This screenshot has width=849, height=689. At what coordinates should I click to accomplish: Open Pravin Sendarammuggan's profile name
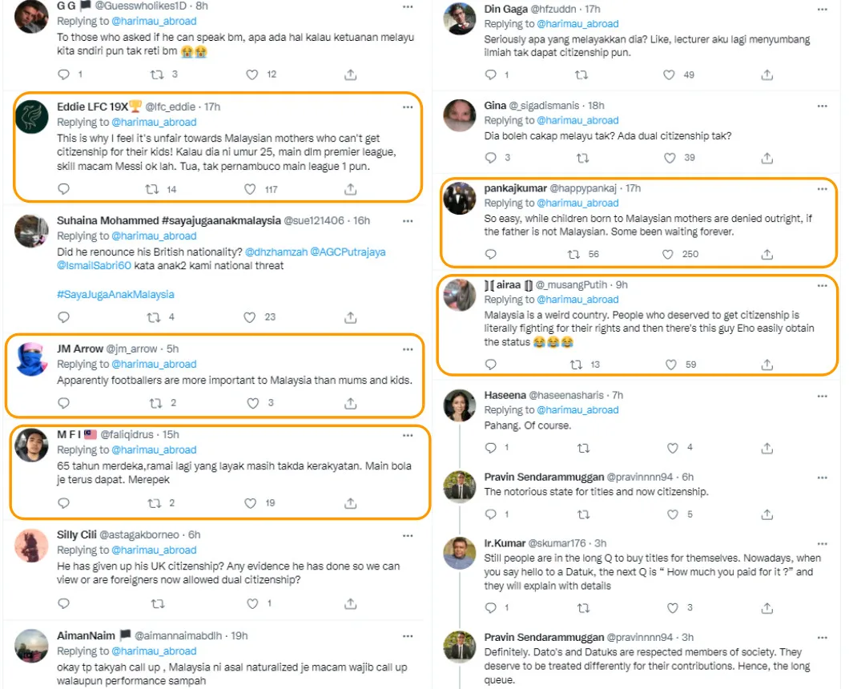click(x=544, y=477)
